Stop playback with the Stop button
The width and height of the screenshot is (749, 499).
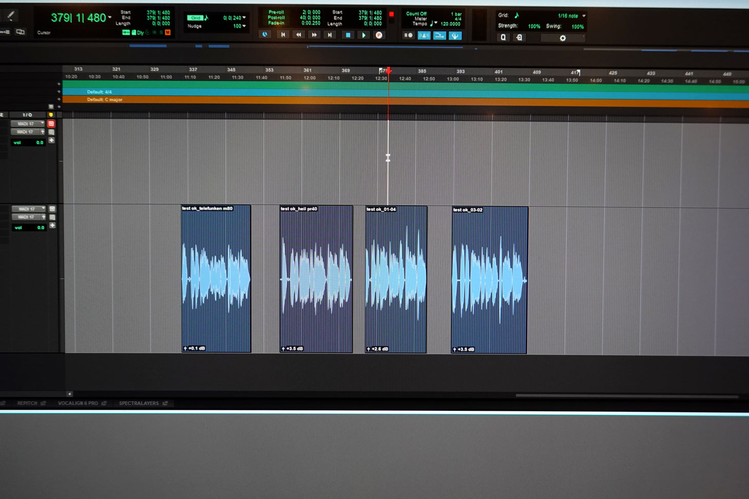tap(348, 35)
